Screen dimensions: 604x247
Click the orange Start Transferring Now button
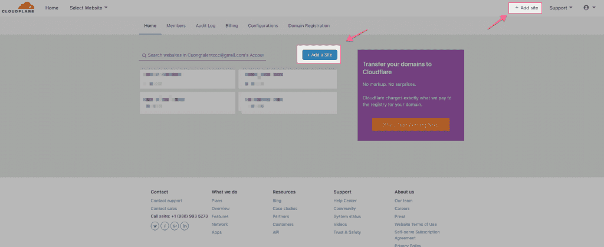411,125
